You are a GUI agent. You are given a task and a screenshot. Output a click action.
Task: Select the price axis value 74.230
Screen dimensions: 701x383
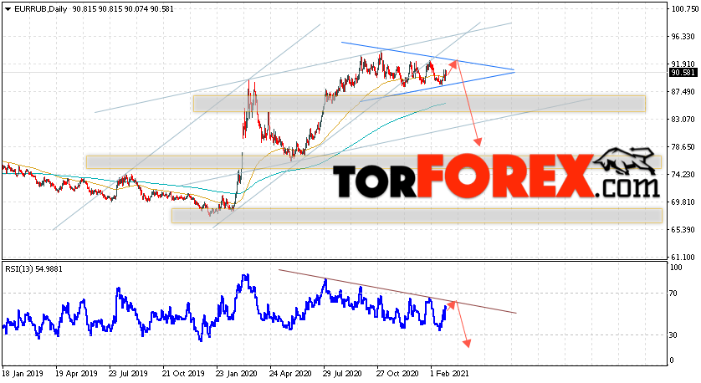pos(683,174)
